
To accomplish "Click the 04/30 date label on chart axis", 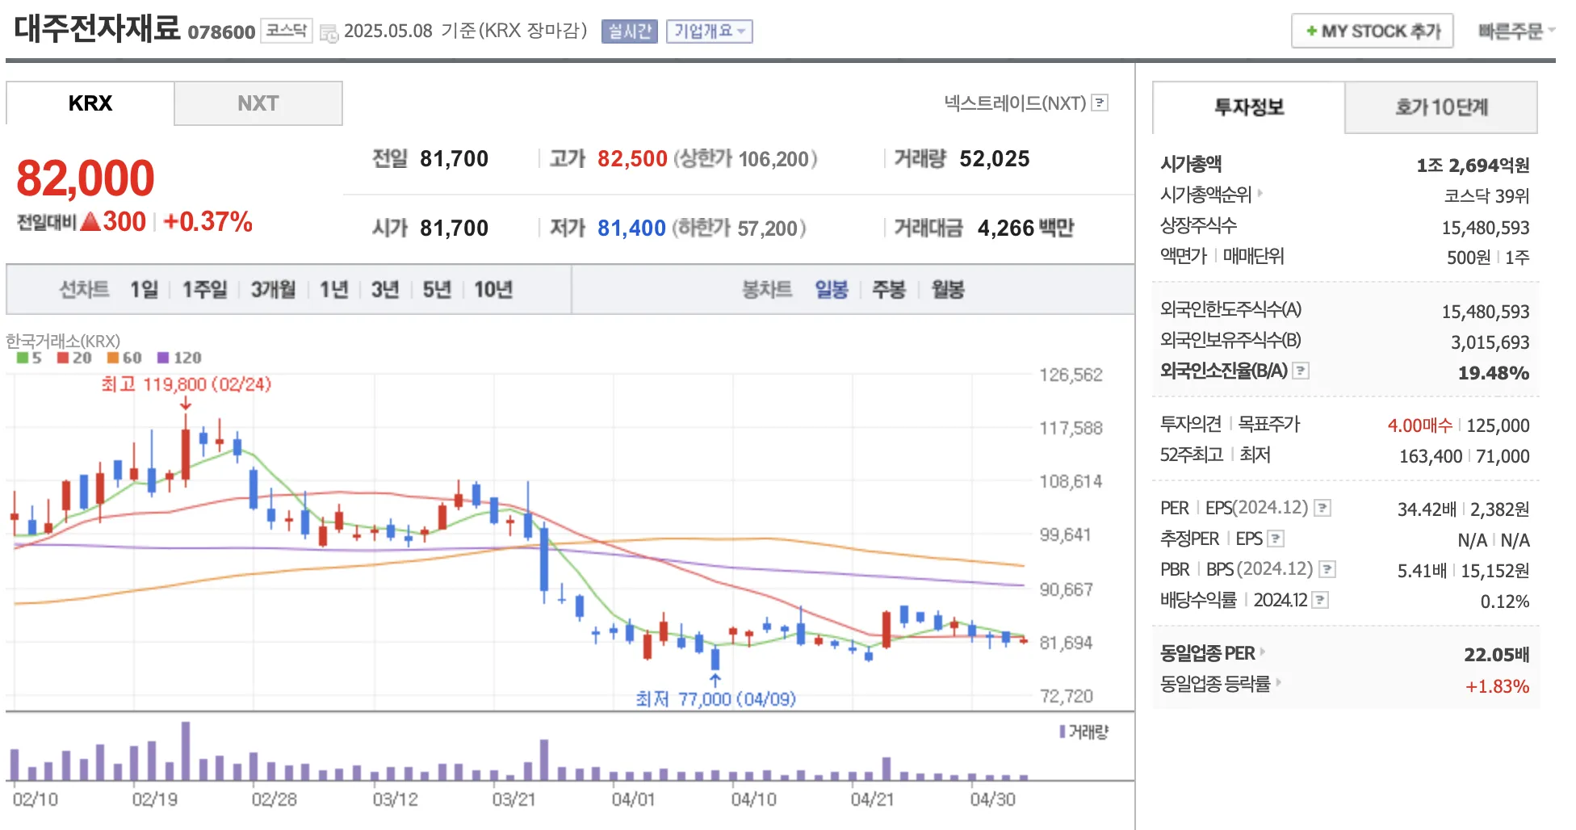I will click(993, 799).
